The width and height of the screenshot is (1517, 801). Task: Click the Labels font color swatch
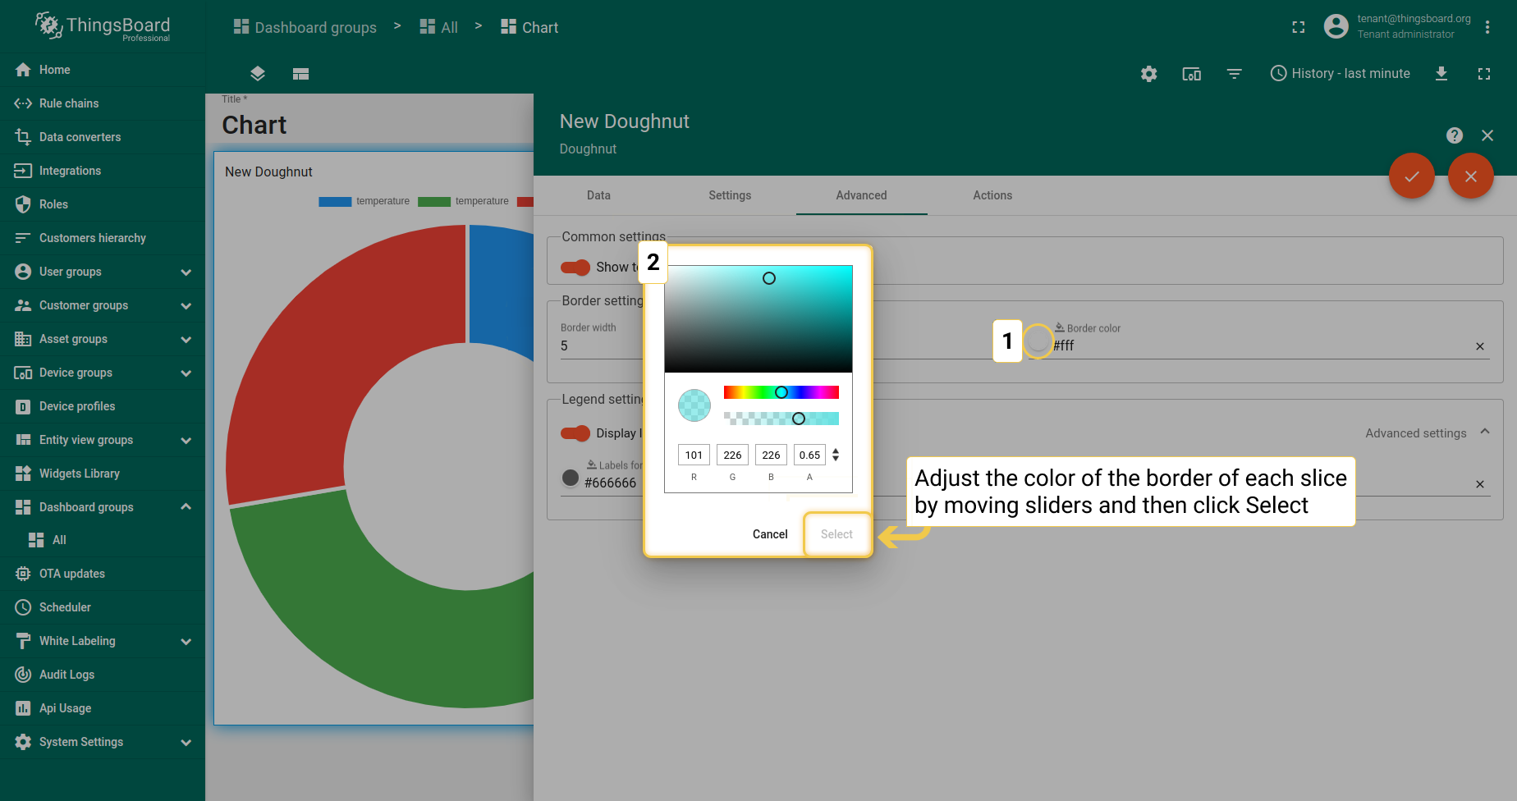coord(571,478)
